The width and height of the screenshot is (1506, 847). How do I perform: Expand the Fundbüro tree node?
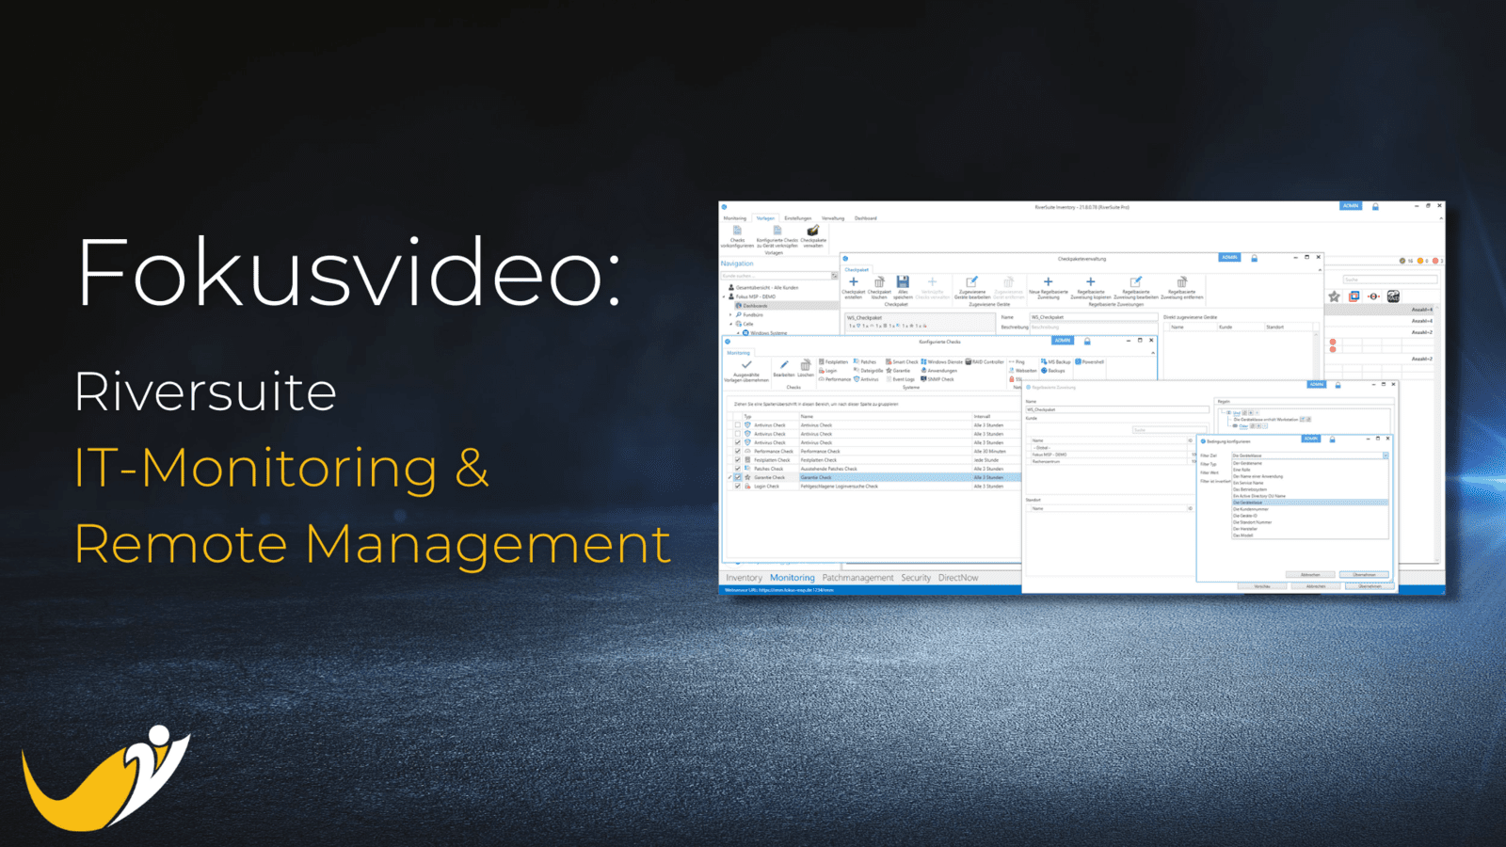(x=730, y=315)
